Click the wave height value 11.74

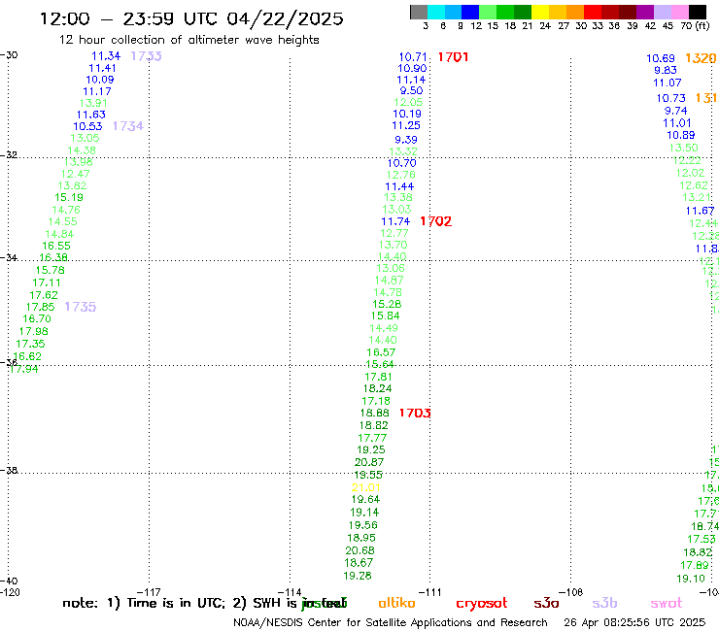(395, 221)
